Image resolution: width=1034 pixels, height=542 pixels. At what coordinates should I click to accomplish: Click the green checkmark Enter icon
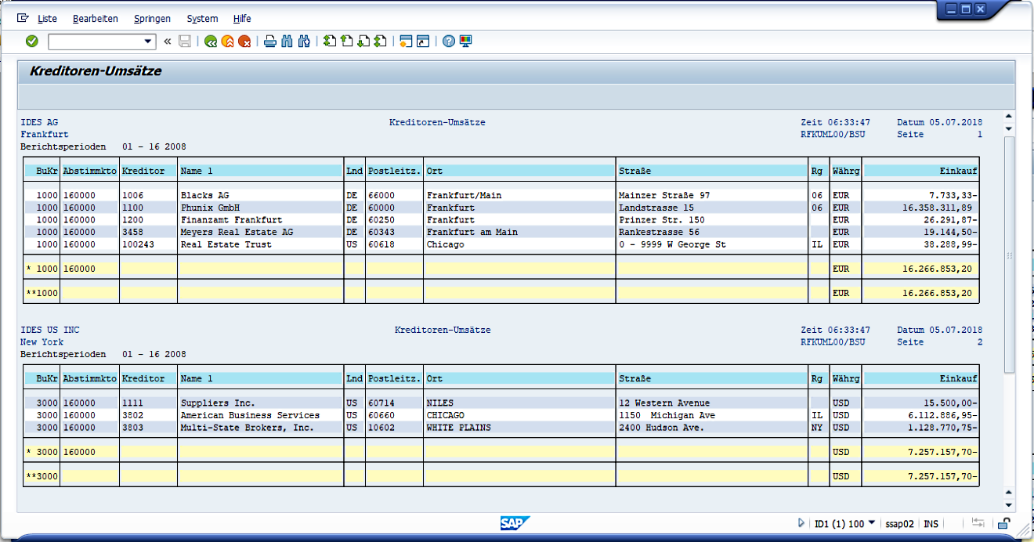point(32,42)
